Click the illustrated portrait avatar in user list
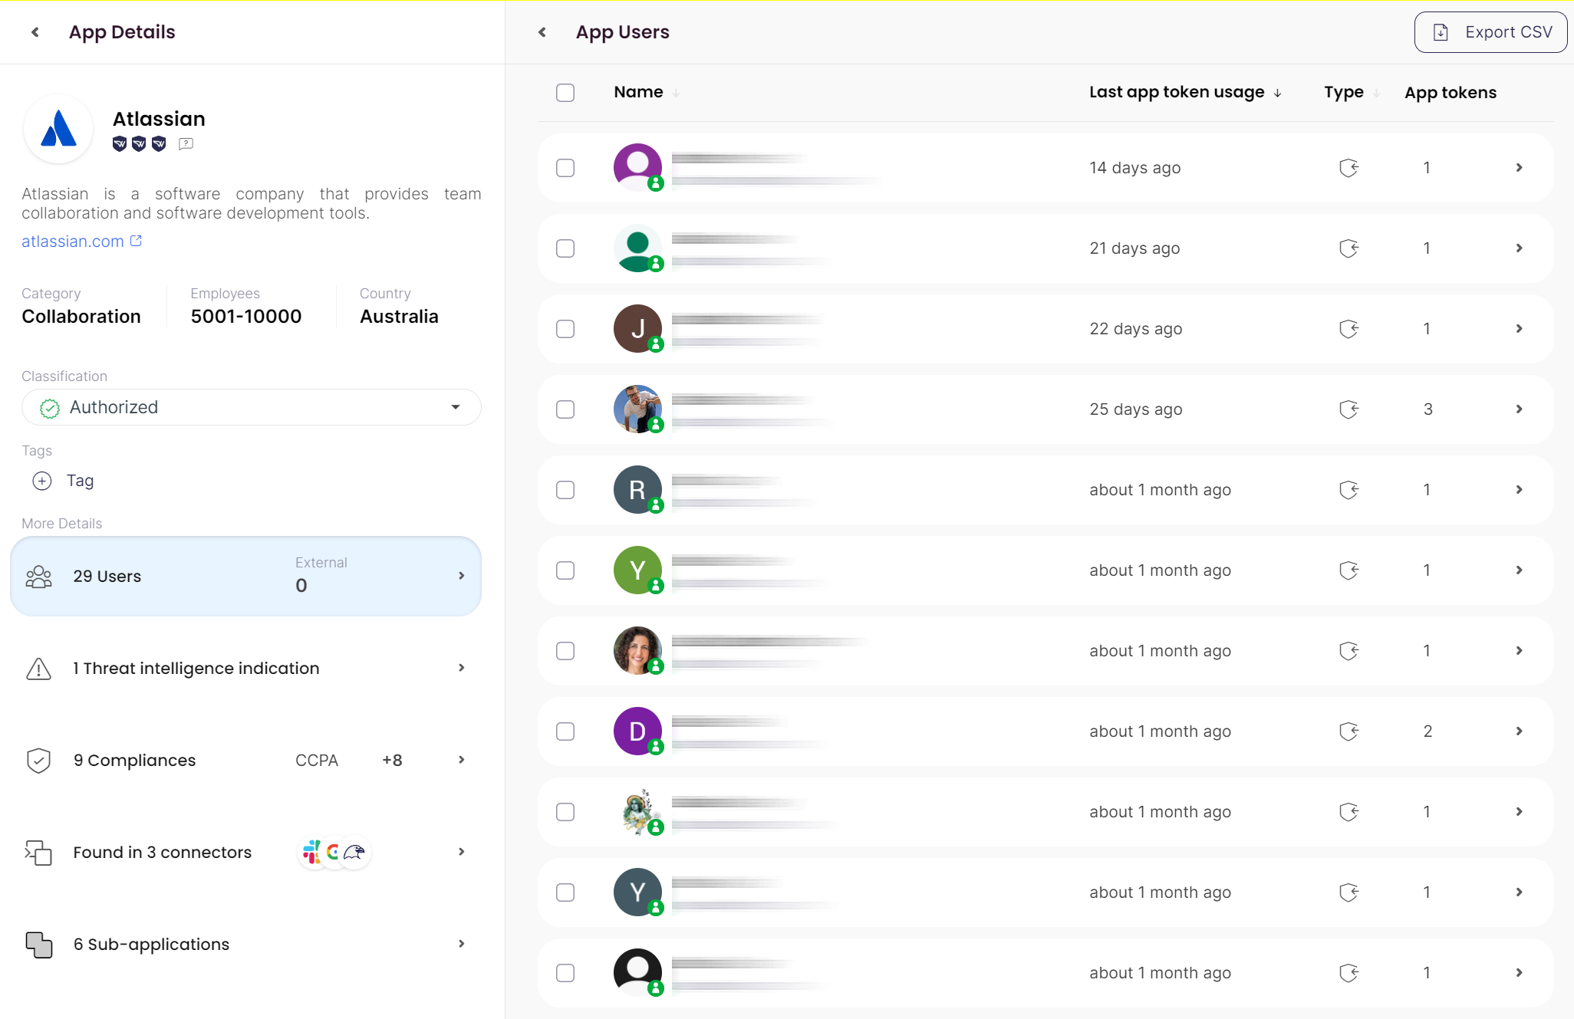Screen dimensions: 1574x1019 point(637,812)
